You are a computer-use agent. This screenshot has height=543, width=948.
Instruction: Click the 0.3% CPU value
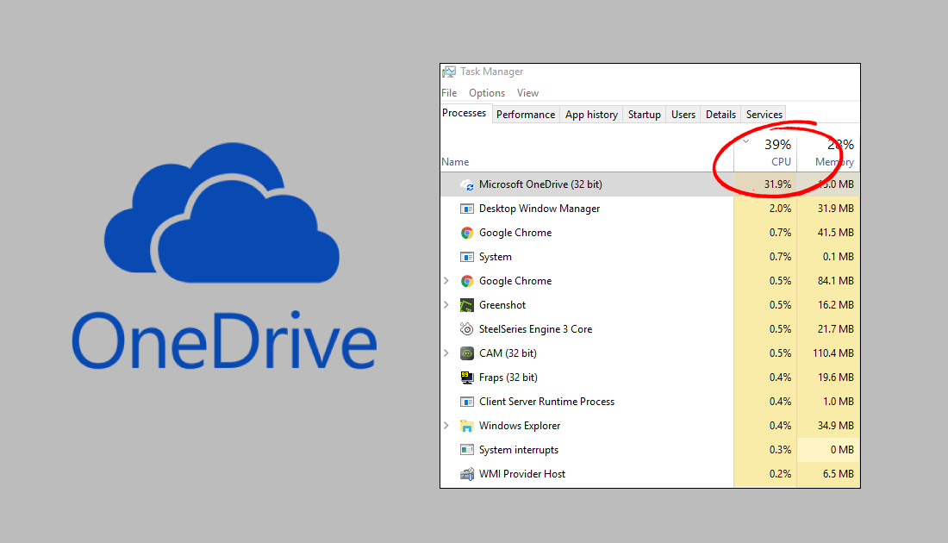(x=780, y=450)
